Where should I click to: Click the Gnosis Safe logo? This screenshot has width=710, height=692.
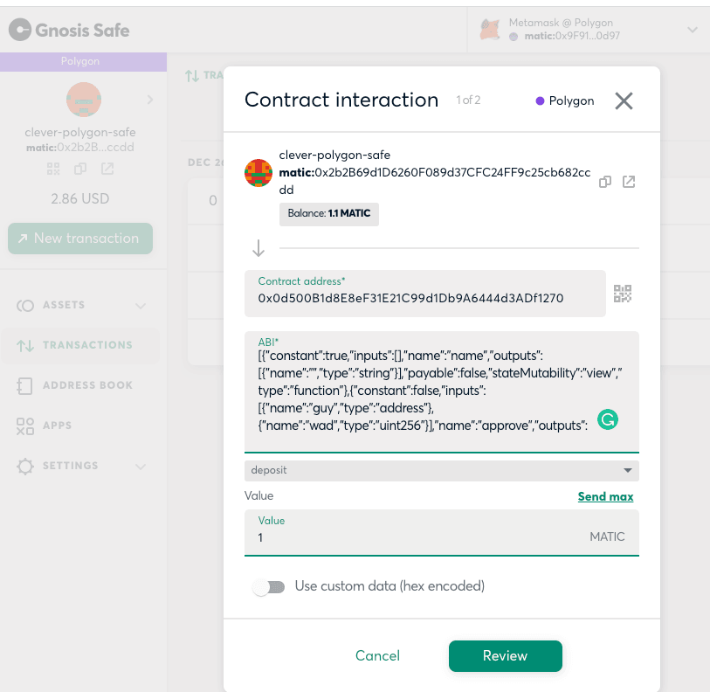click(69, 30)
